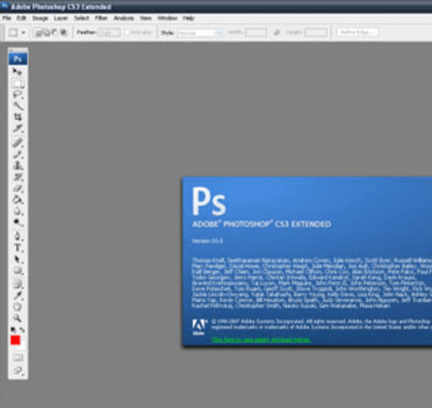Click the white background color swatch
432x408 pixels.
pos(23,346)
